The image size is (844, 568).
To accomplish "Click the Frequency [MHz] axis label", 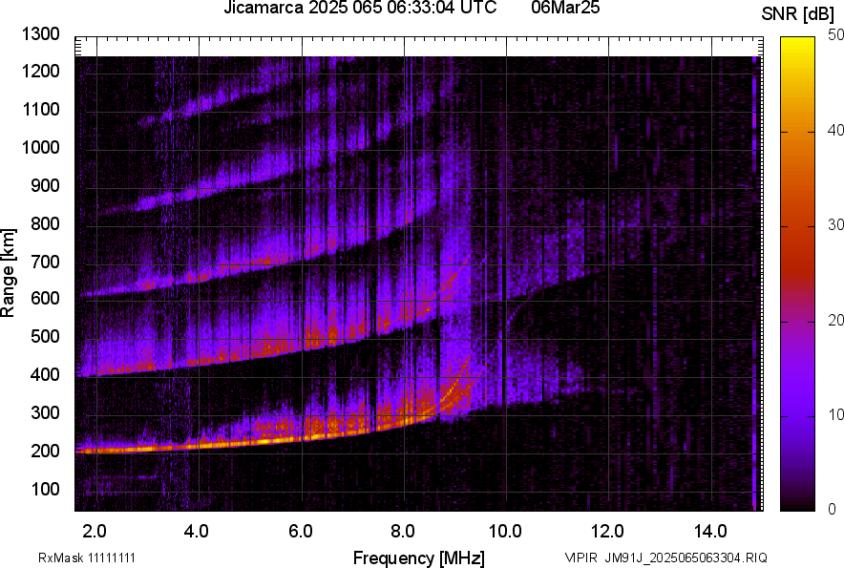I will 418,557.
